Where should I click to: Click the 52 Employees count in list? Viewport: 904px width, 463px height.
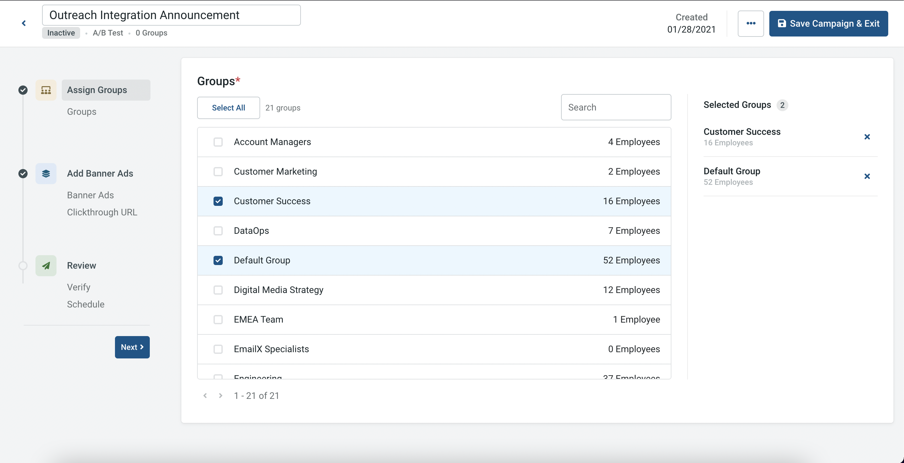pos(631,260)
